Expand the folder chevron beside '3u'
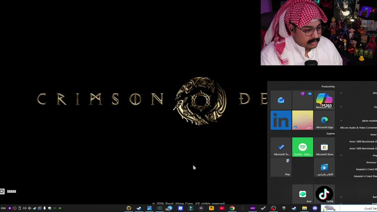The width and height of the screenshot is (377, 212). [x=341, y=107]
